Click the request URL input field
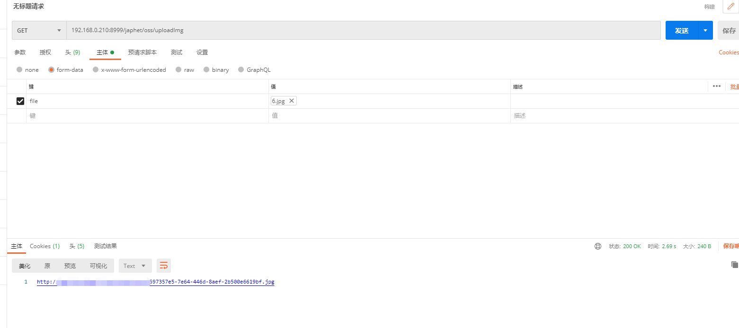The height and width of the screenshot is (328, 739). 364,30
